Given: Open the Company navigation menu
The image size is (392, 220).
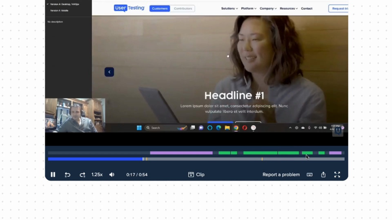Looking at the screenshot, I should (x=268, y=9).
